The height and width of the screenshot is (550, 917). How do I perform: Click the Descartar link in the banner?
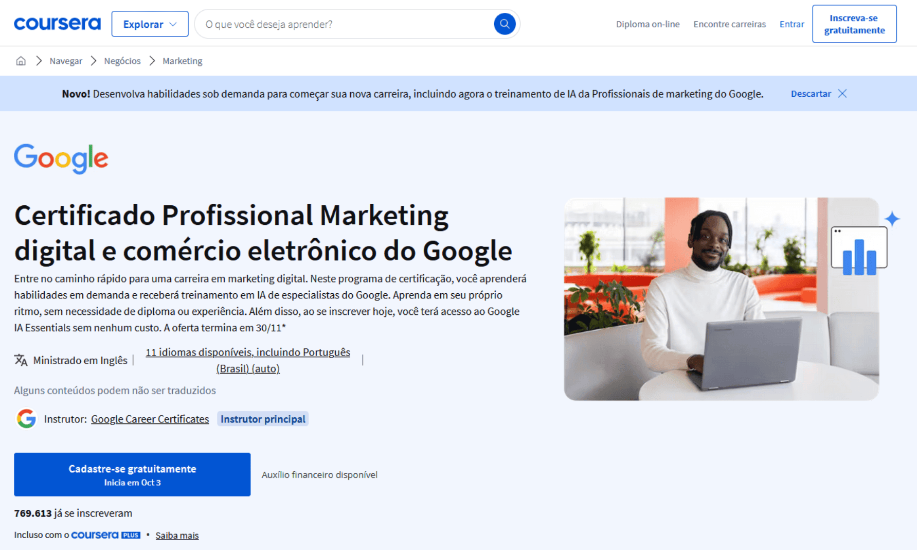click(811, 93)
